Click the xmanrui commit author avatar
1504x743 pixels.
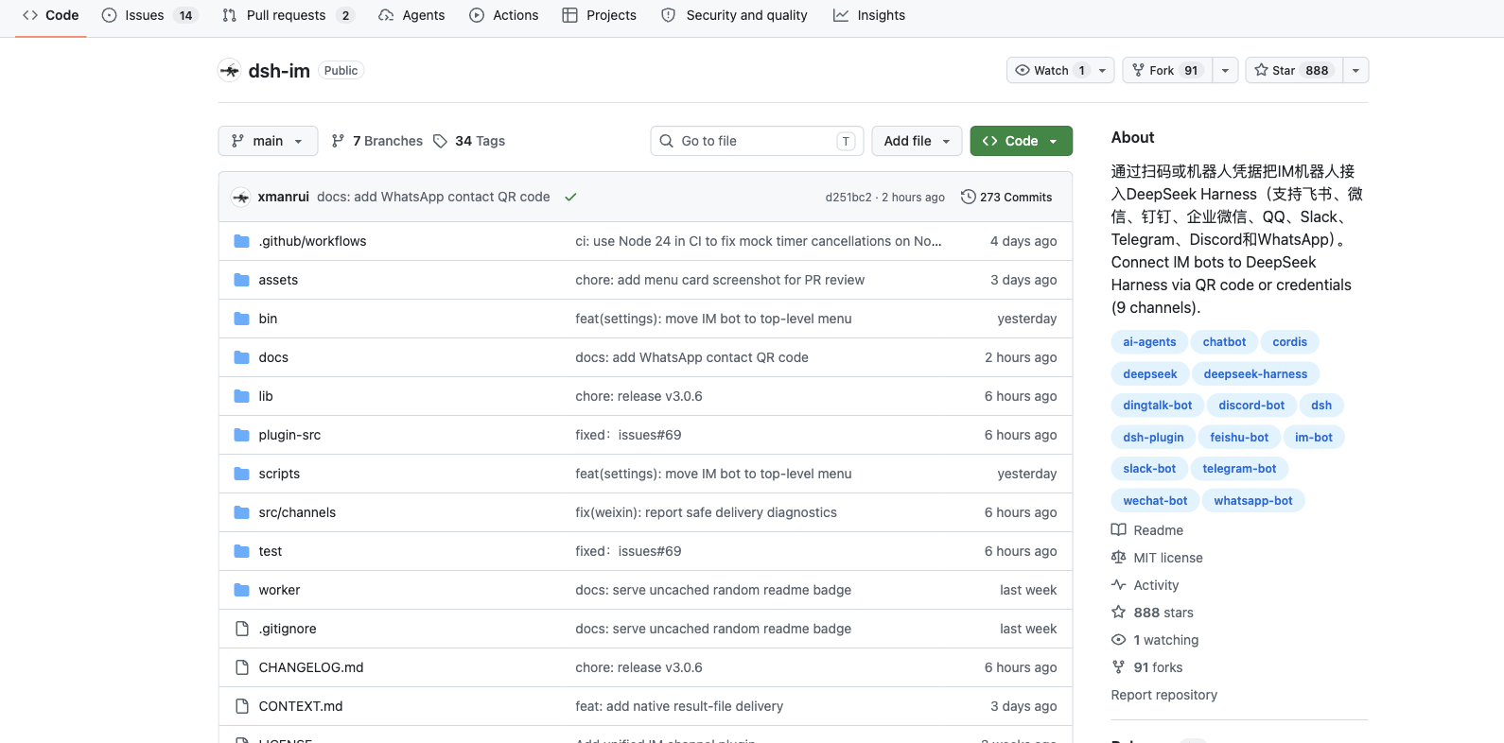click(x=241, y=197)
